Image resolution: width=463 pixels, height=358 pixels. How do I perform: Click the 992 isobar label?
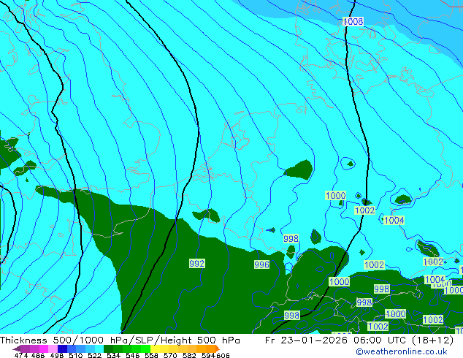tap(196, 263)
